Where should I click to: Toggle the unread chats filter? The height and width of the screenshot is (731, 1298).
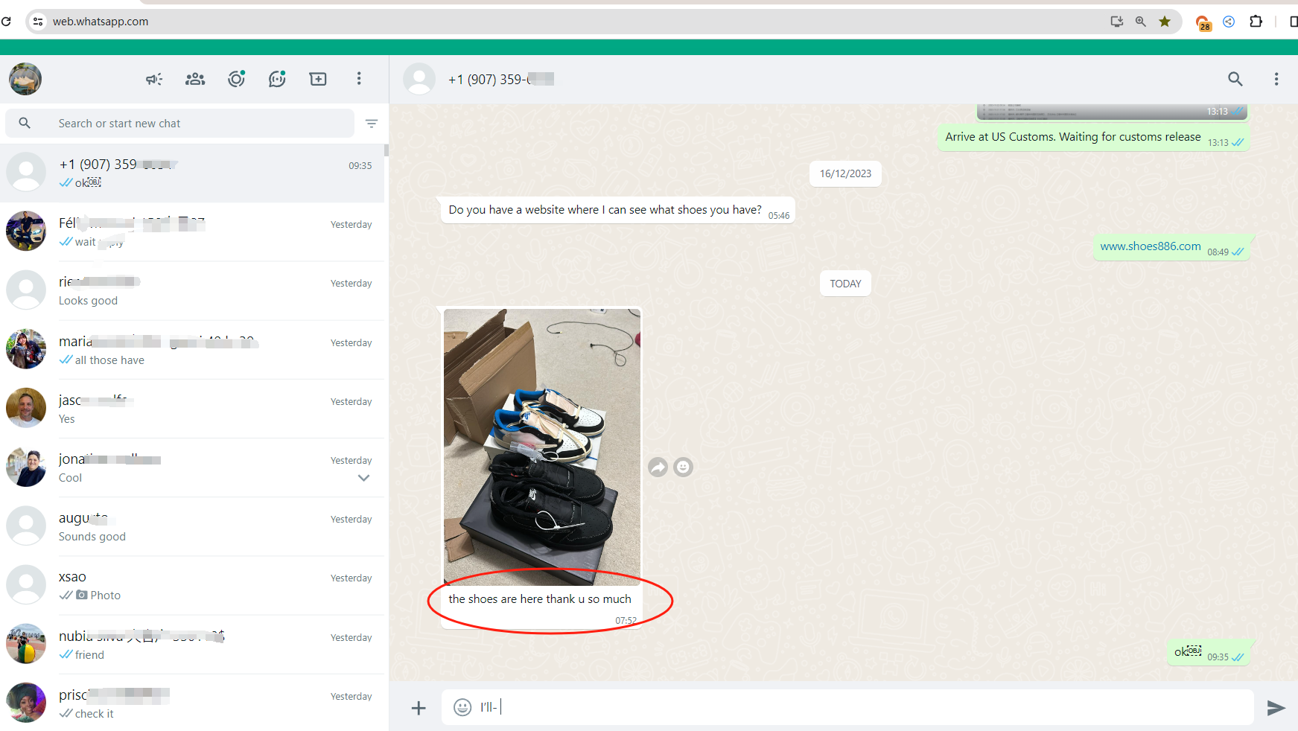pos(372,124)
